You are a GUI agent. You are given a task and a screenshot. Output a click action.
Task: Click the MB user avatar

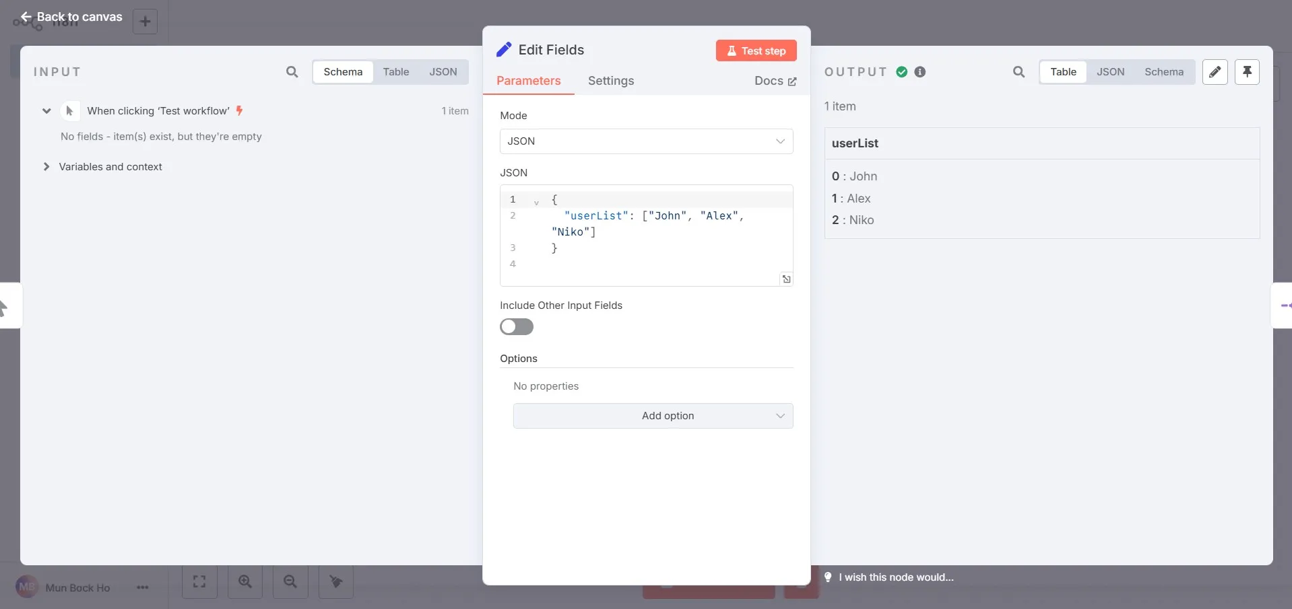click(27, 587)
